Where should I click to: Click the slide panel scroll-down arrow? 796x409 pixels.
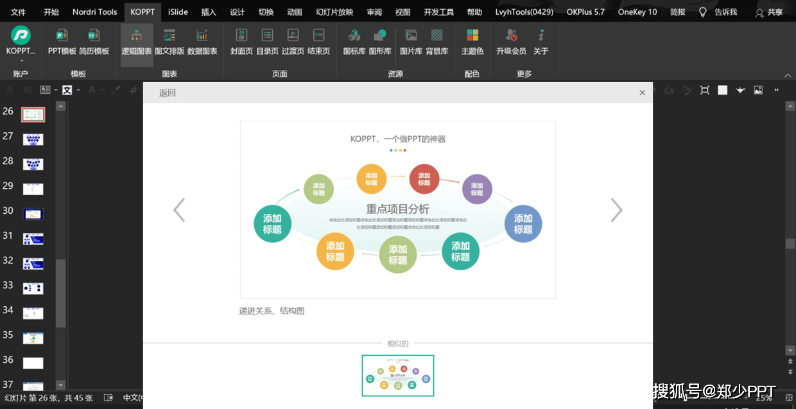tap(61, 385)
